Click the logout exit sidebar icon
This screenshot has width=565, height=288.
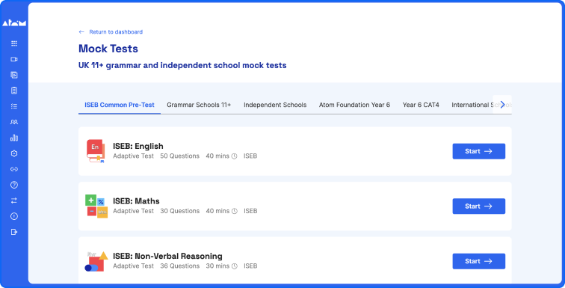click(14, 232)
